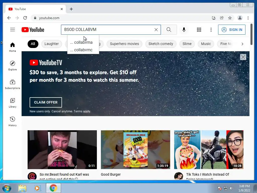Open YouTube settings three-dot menu
This screenshot has width=257, height=193.
[x=211, y=30]
